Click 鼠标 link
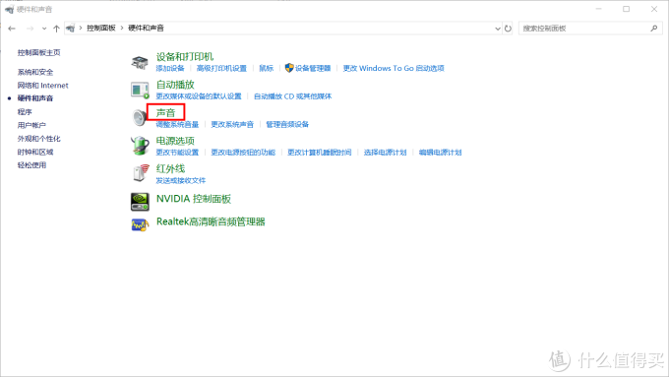Image resolution: width=669 pixels, height=377 pixels. click(x=267, y=68)
